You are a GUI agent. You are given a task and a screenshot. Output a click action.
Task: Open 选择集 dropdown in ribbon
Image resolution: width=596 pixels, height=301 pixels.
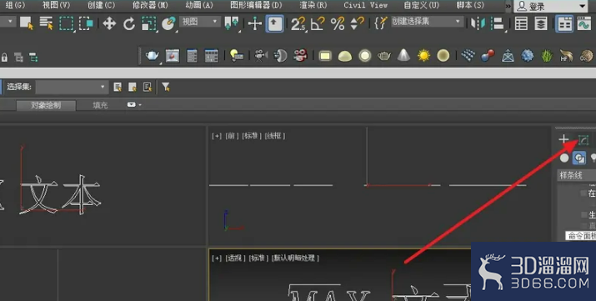click(x=71, y=87)
